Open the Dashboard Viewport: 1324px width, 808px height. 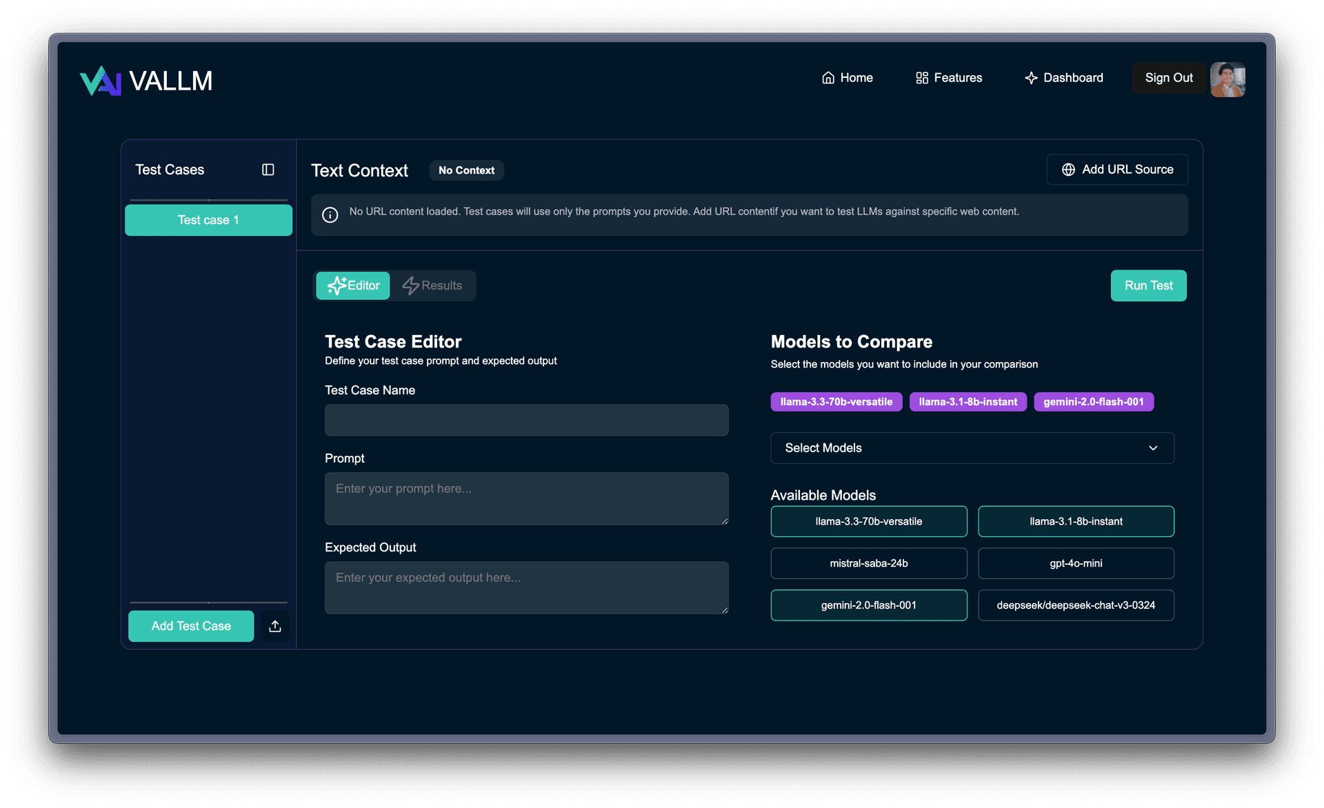pyautogui.click(x=1063, y=78)
